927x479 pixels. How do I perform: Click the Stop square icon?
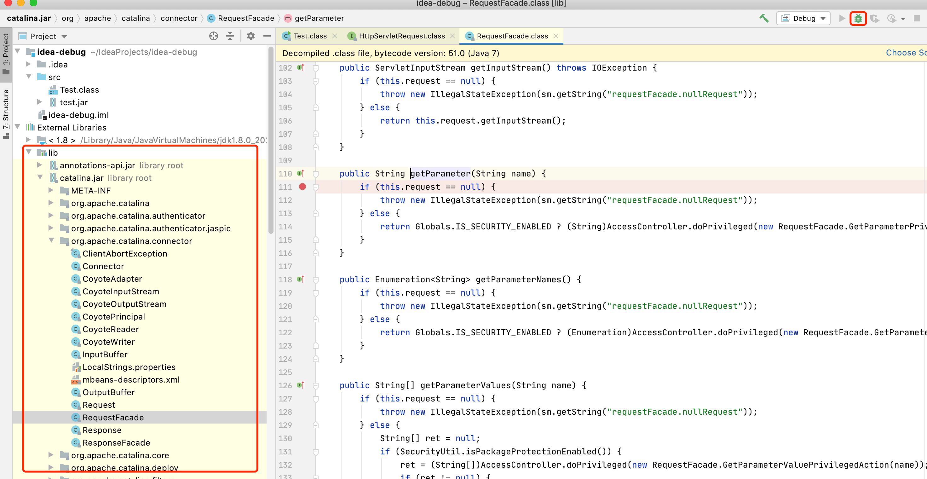[x=917, y=18]
